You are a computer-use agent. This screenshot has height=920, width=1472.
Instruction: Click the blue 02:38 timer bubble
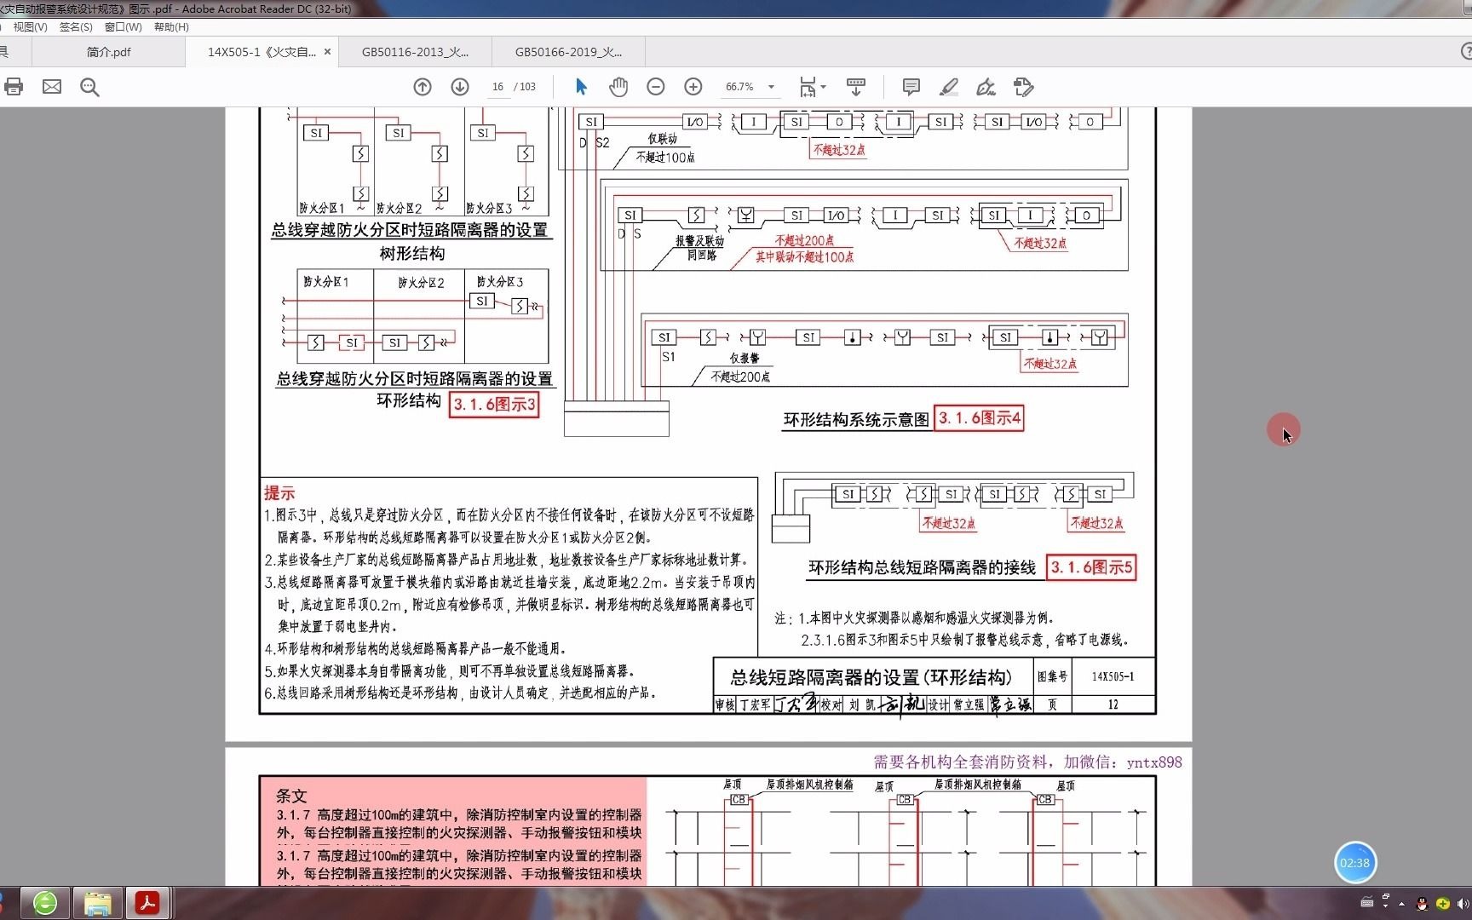pyautogui.click(x=1354, y=863)
